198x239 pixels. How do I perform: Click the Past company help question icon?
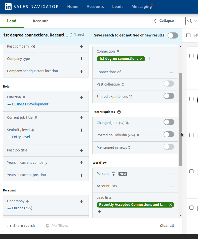coord(33,47)
